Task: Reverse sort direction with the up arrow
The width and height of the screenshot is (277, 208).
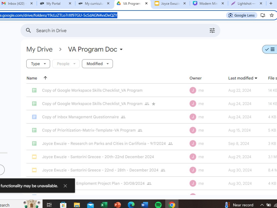Action: pos(45,78)
